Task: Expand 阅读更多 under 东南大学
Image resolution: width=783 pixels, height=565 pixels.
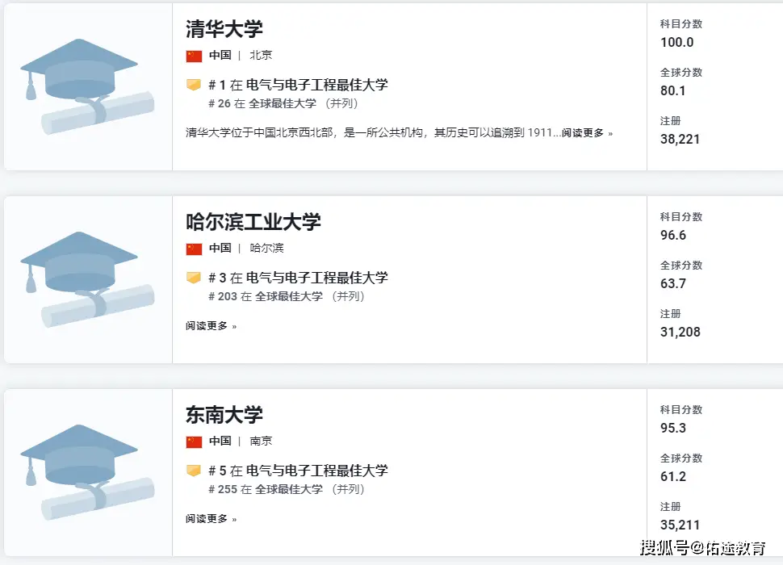Action: click(x=211, y=519)
